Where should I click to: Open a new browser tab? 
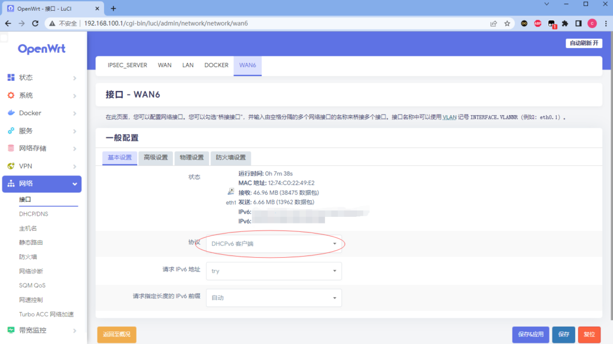coord(113,8)
